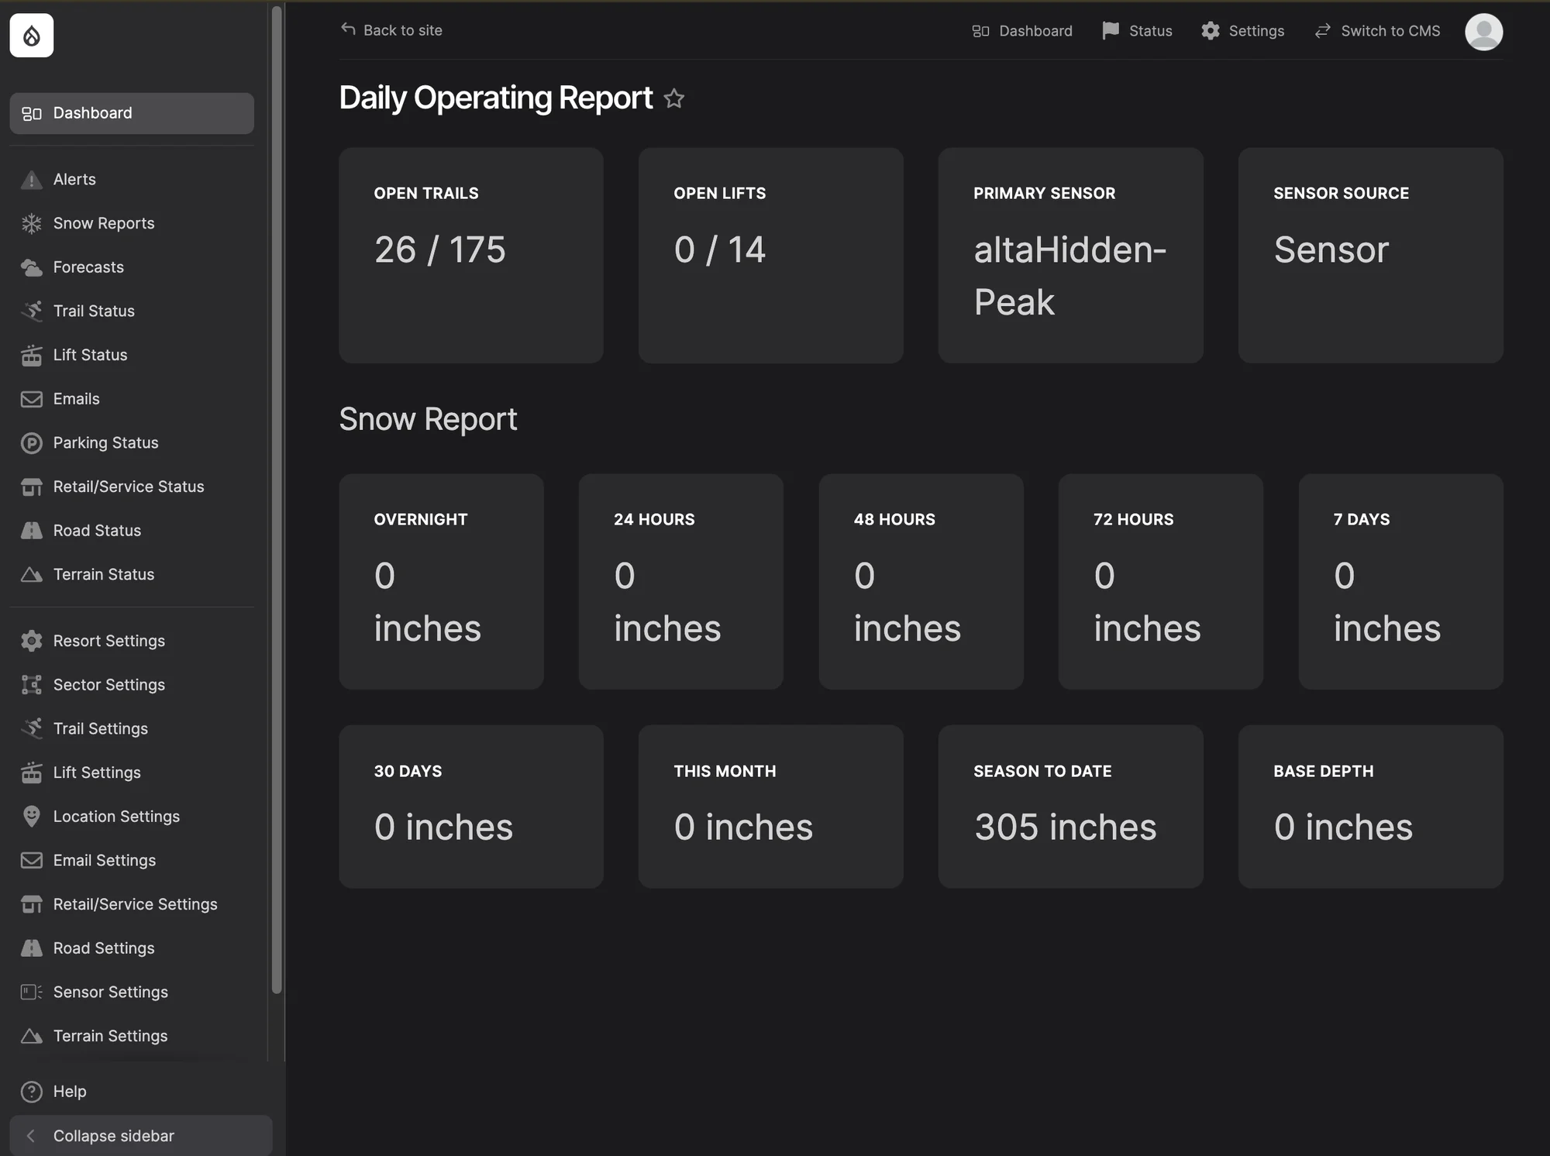Open Snow Reports snowflake icon
Viewport: 1550px width, 1156px height.
31,223
